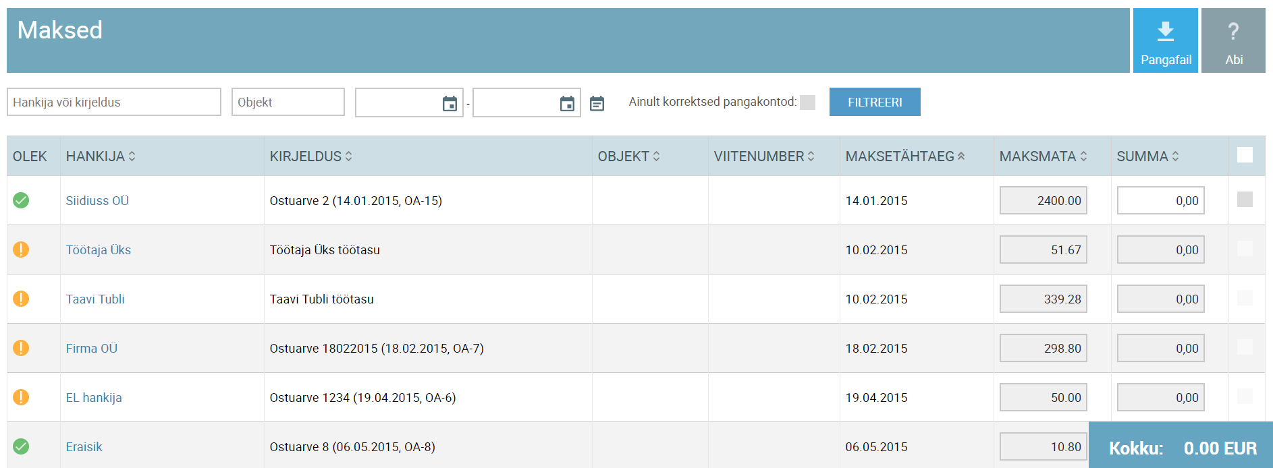
Task: Sort table by MAKSMATA column
Action: coord(1044,156)
